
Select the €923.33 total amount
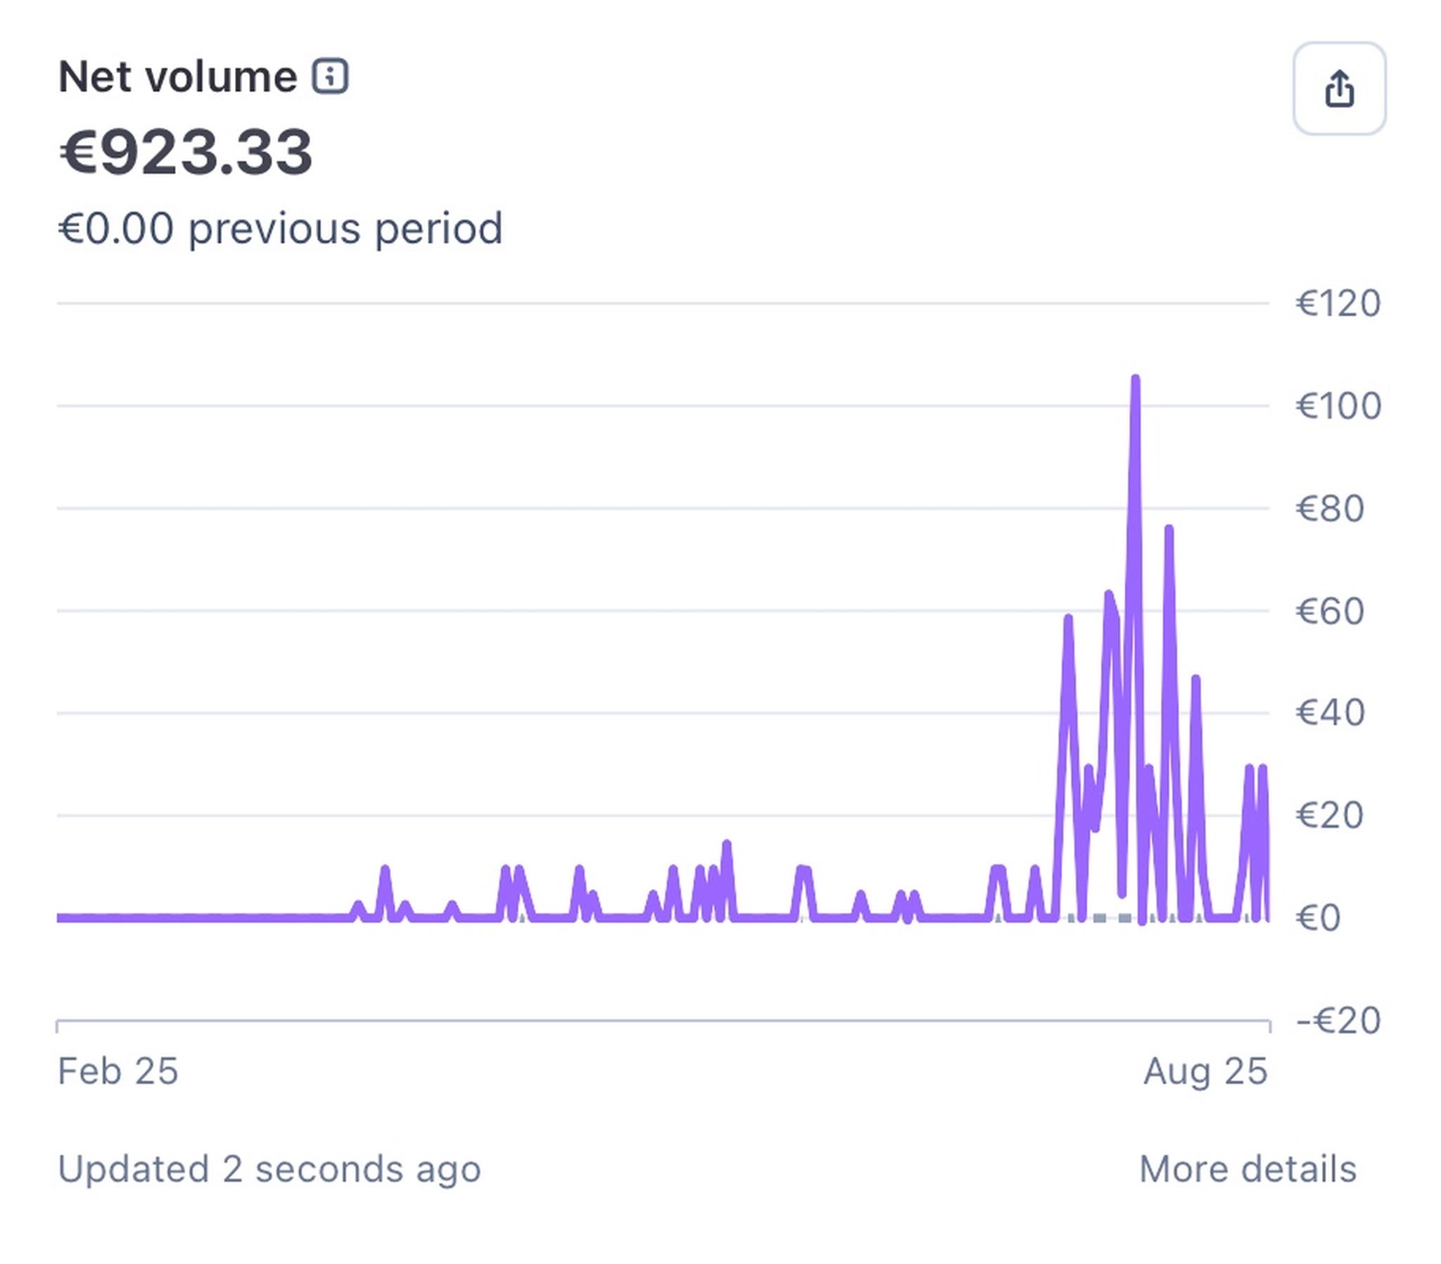tap(186, 151)
